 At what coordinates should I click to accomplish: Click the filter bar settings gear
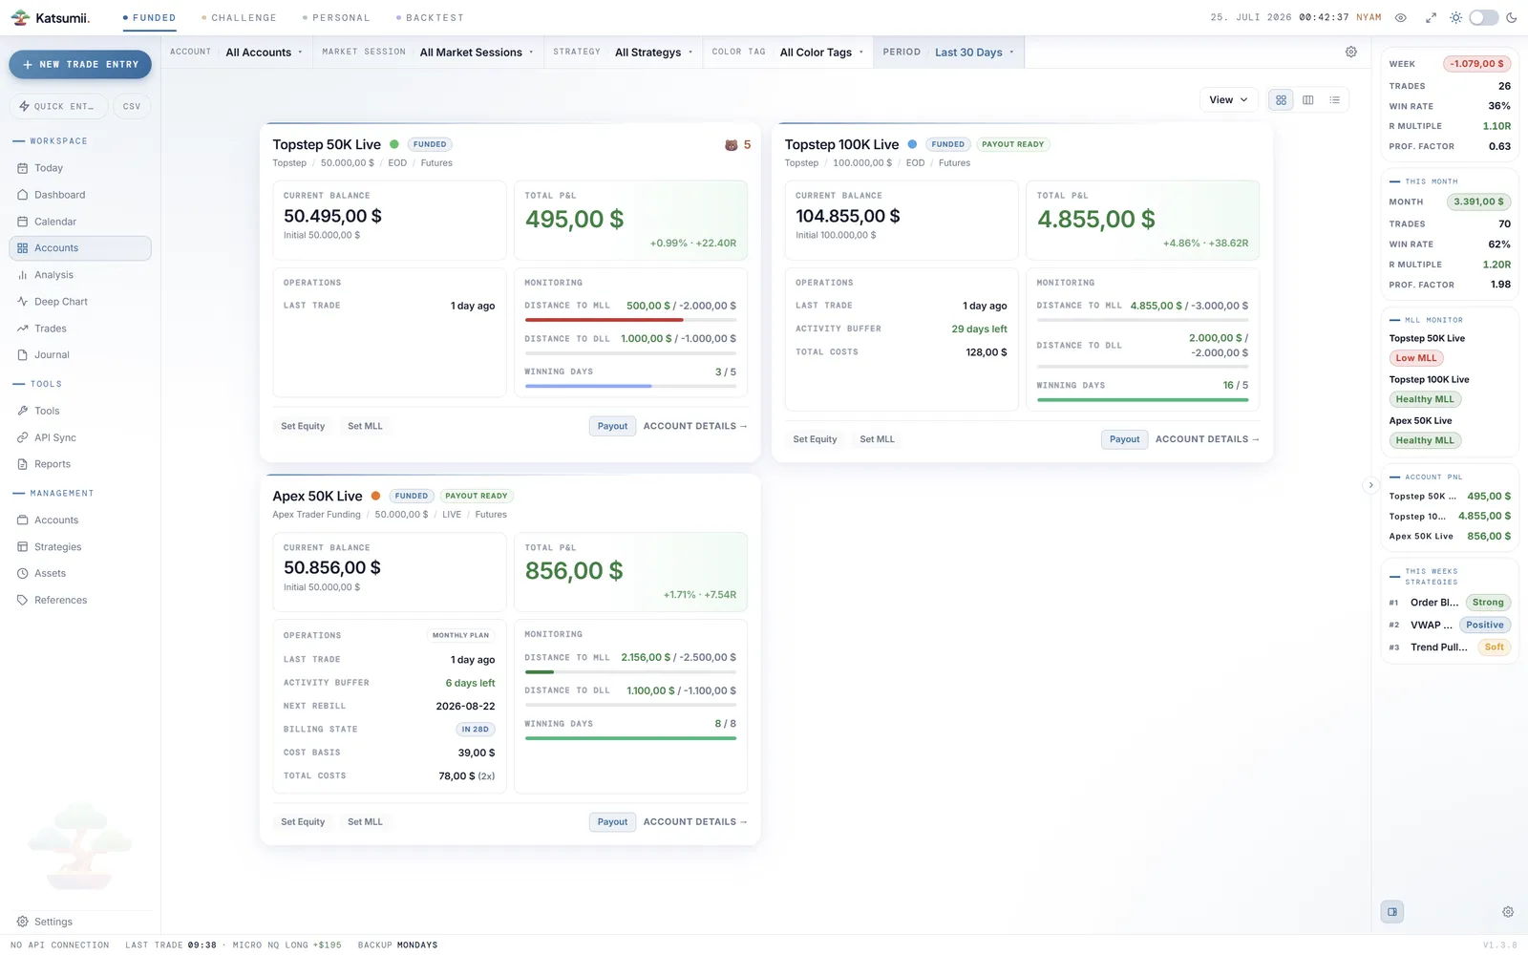1351,52
